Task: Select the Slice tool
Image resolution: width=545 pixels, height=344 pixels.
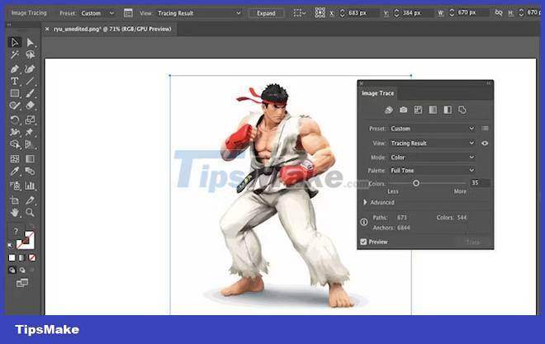Action: coord(31,200)
